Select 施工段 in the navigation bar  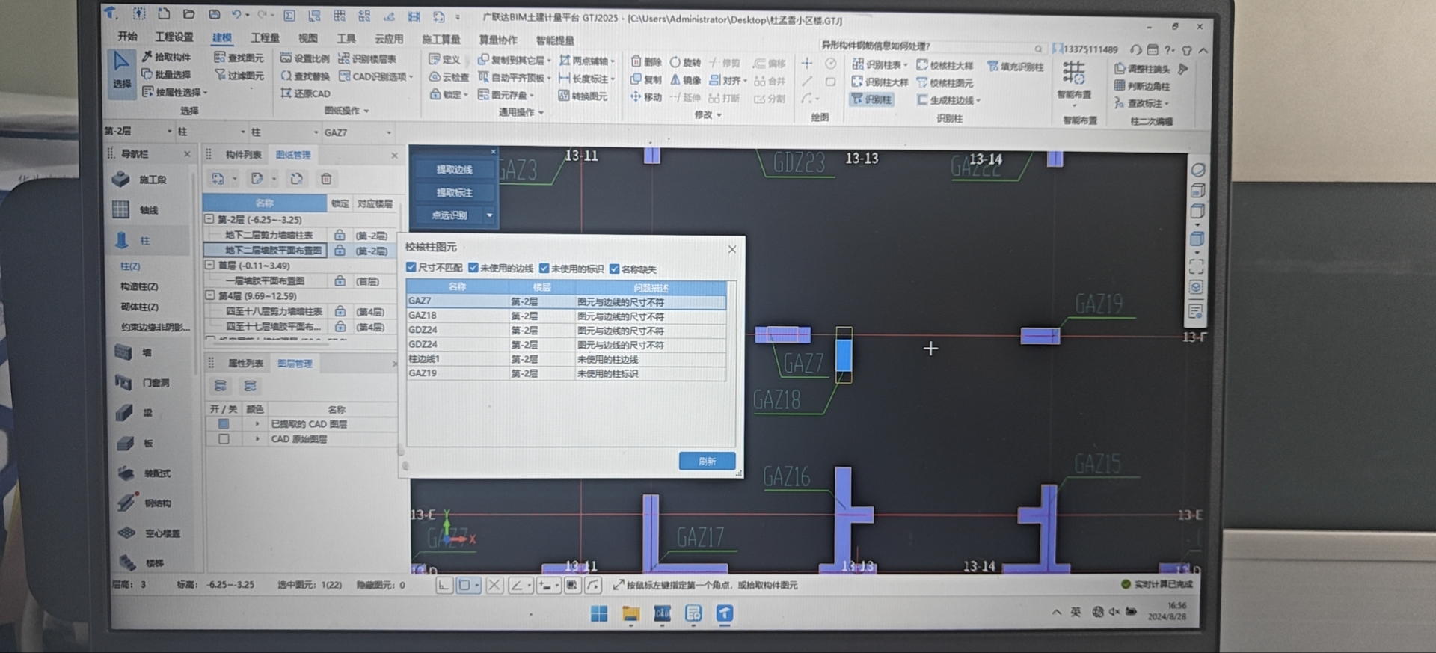139,180
